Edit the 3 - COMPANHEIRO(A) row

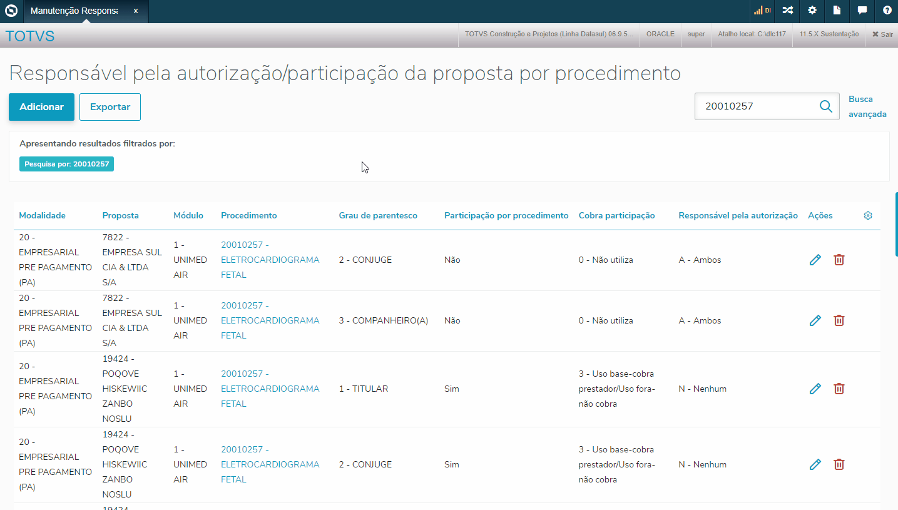click(x=815, y=320)
